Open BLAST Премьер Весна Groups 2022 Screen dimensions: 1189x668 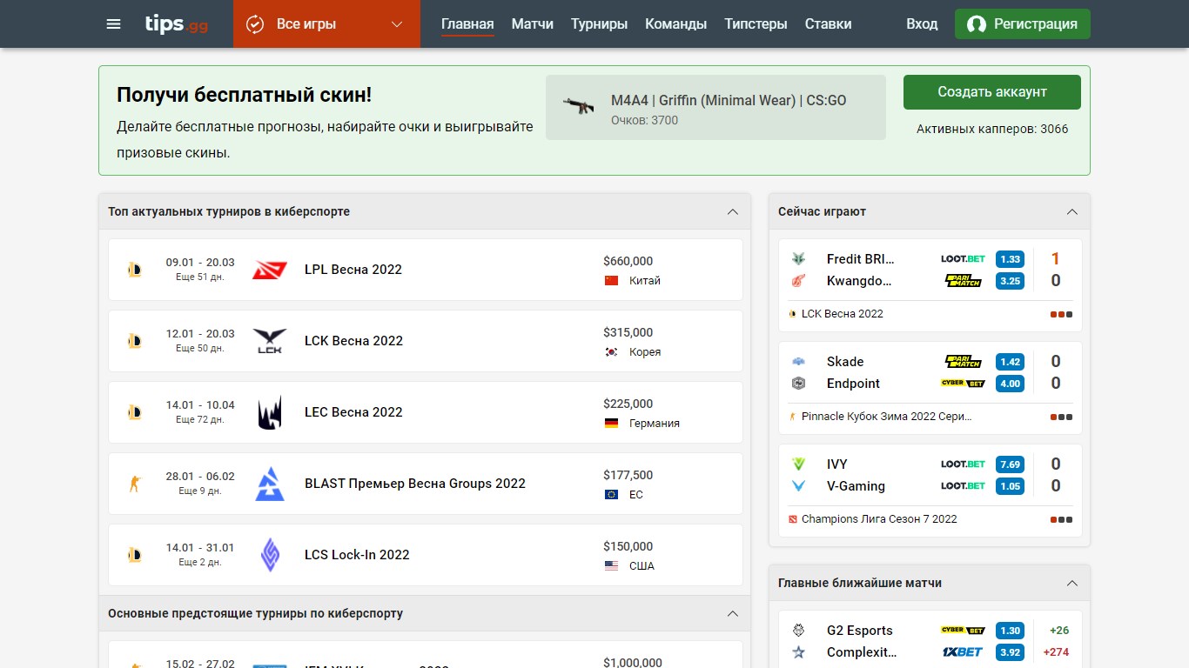click(x=425, y=484)
